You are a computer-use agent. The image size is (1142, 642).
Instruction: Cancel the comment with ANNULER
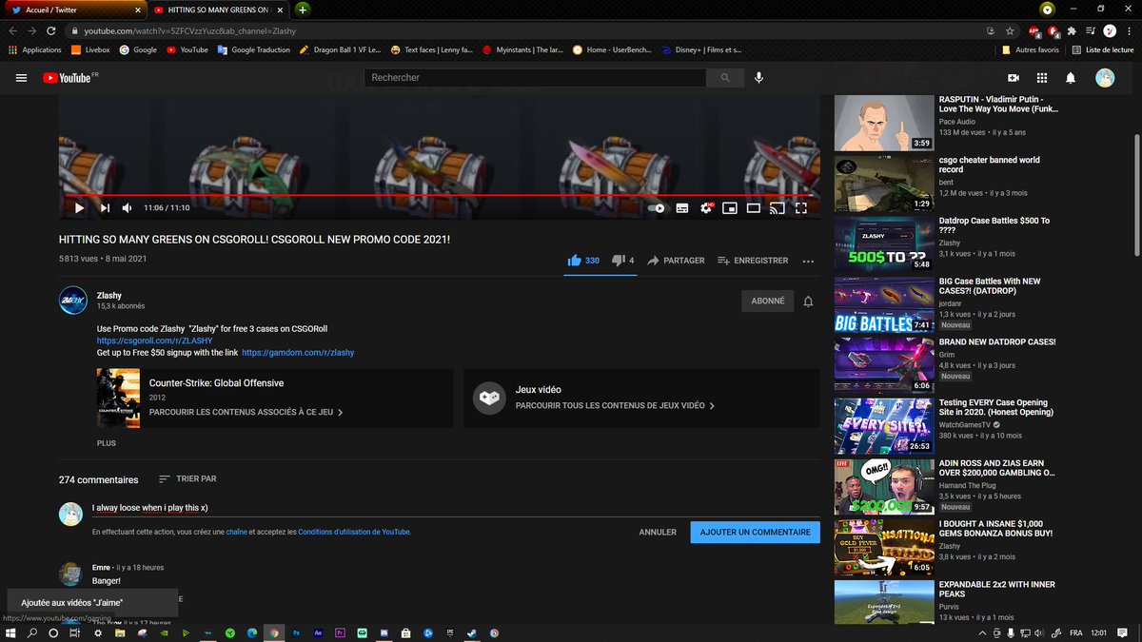[658, 532]
